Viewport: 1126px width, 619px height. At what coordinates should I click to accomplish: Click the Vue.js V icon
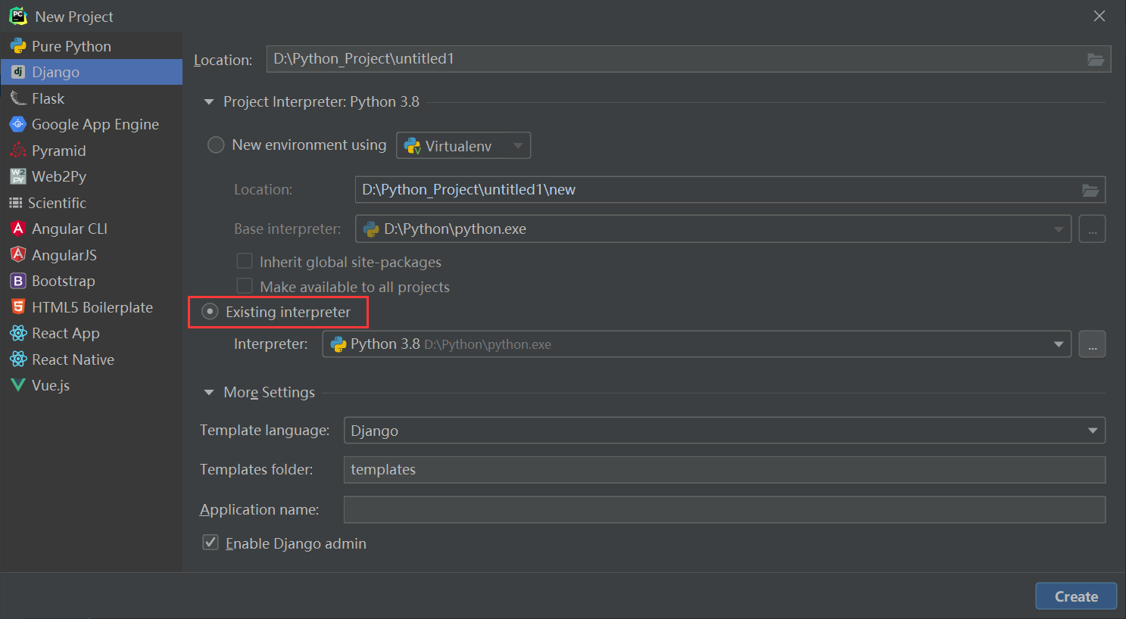click(x=18, y=385)
